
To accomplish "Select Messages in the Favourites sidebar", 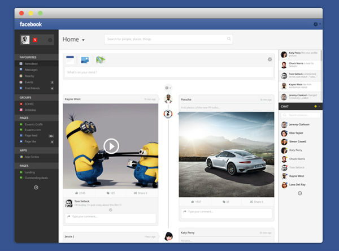I will (x=32, y=70).
